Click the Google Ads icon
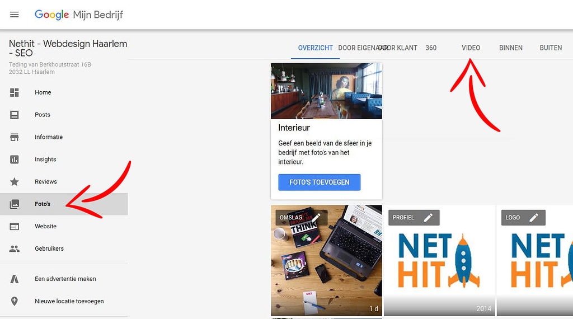The height and width of the screenshot is (319, 573). [x=14, y=279]
